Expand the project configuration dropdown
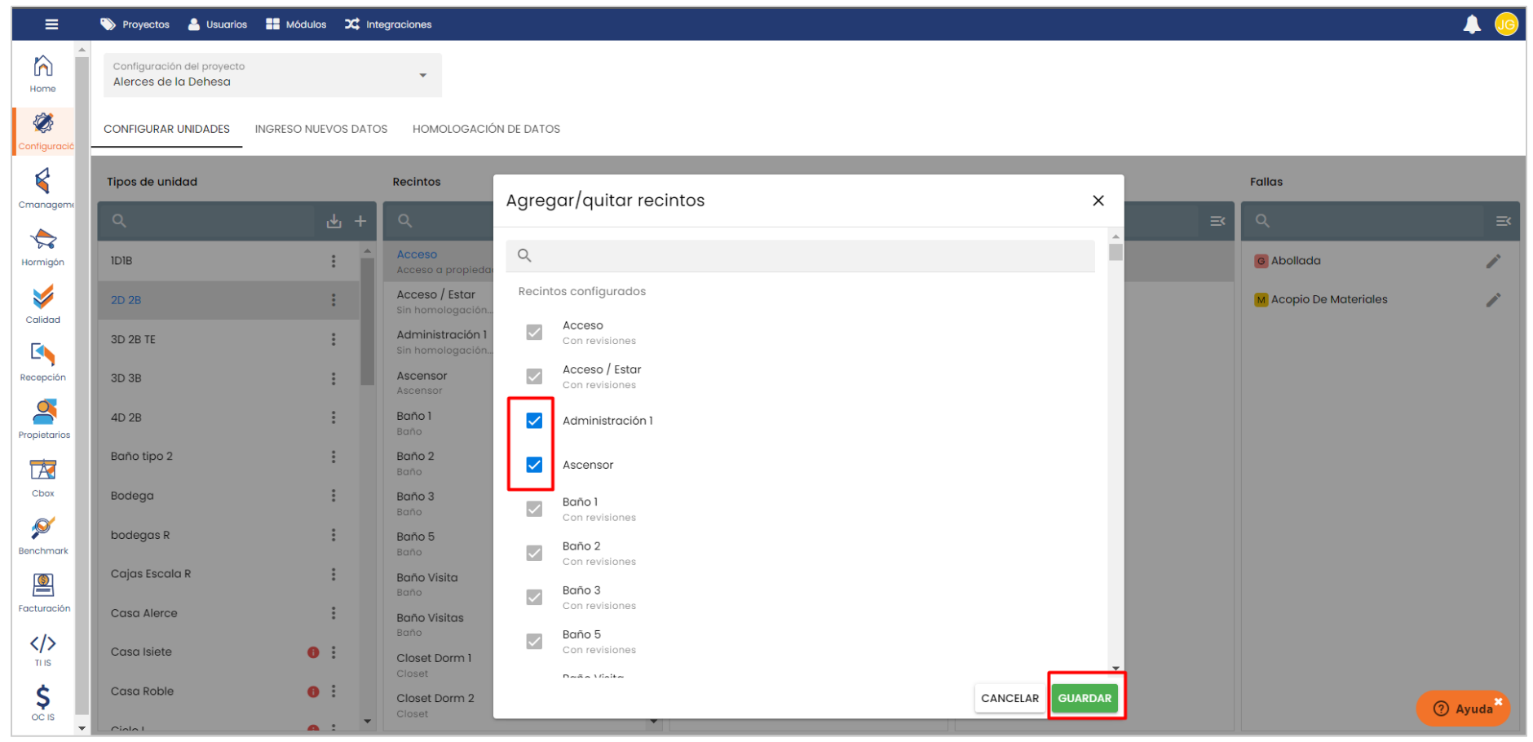This screenshot has width=1533, height=742. (x=422, y=75)
